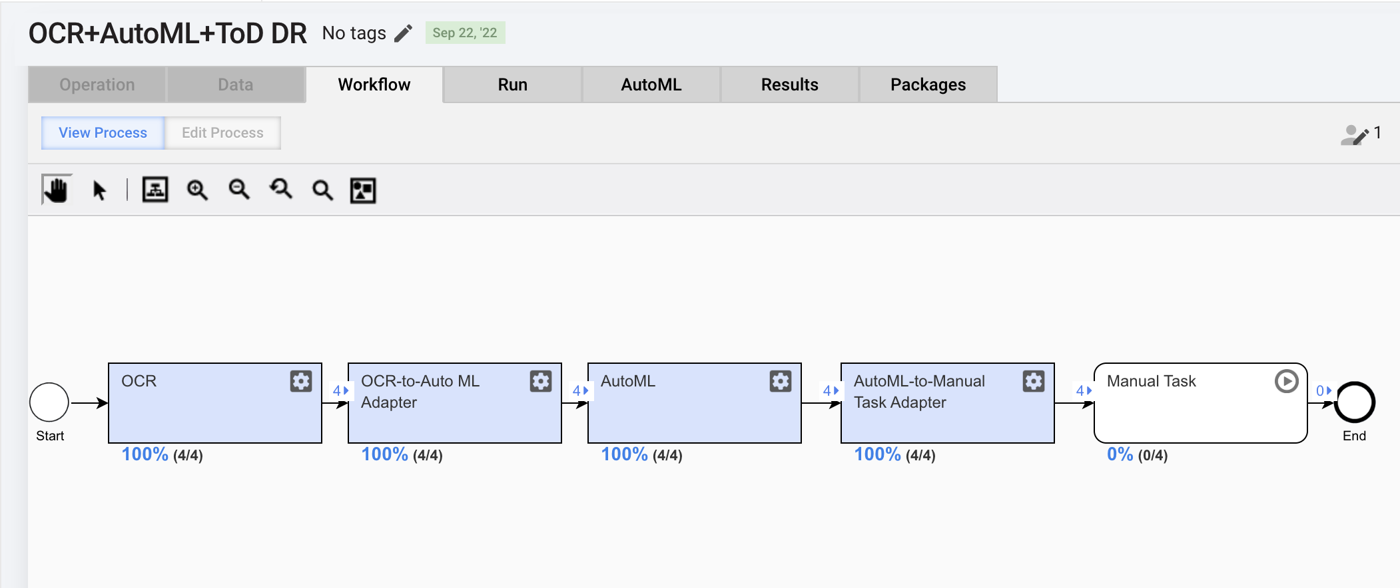Open the Packages tab

(928, 84)
